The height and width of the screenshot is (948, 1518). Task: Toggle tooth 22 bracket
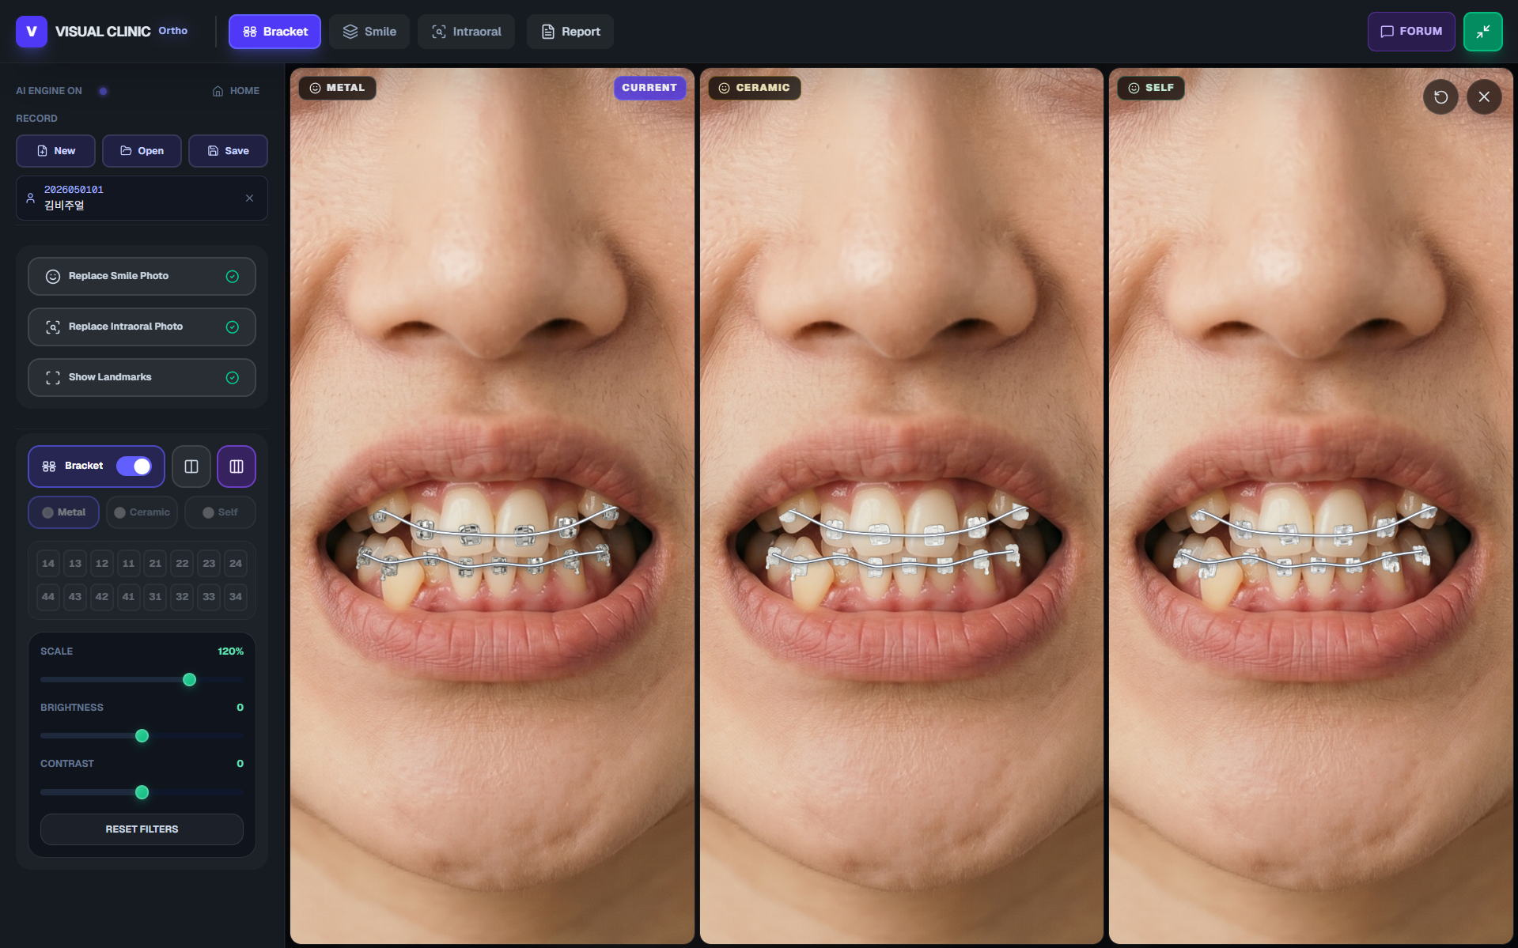[x=182, y=563]
